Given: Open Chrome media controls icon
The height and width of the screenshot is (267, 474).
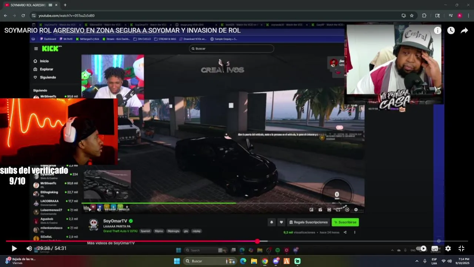Looking at the screenshot, I should pyautogui.click(x=451, y=16).
